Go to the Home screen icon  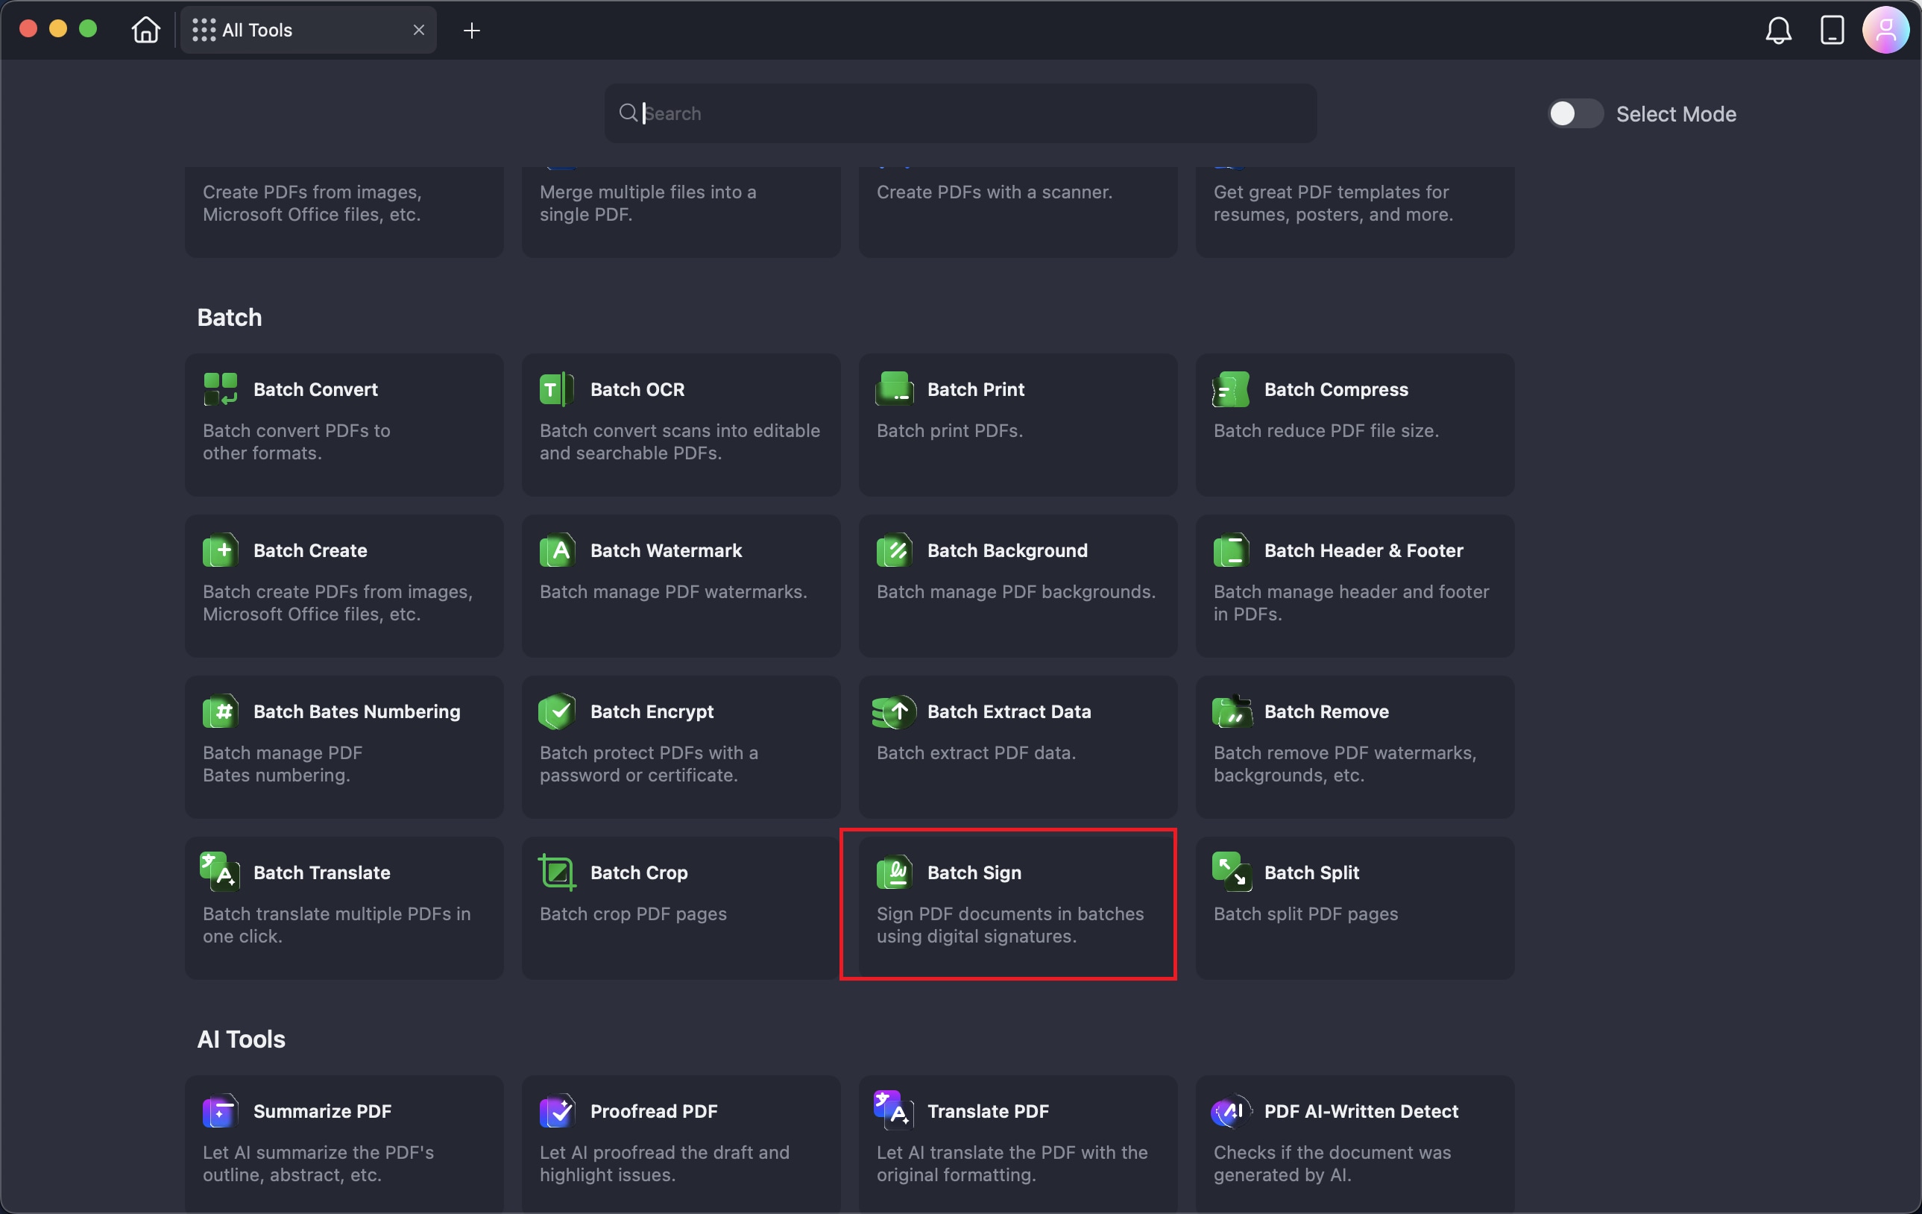(x=146, y=31)
